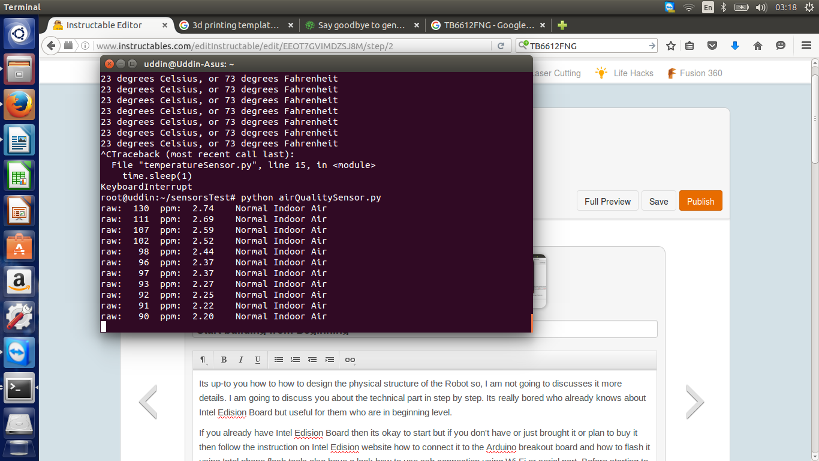Launch Firefox from the launcher

click(19, 104)
